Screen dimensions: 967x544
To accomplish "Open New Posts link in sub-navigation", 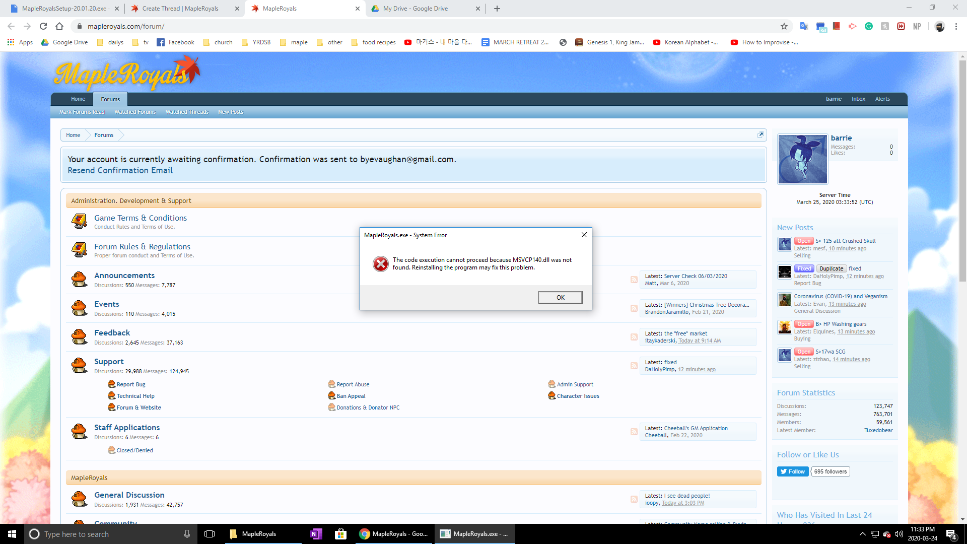I will pos(231,112).
